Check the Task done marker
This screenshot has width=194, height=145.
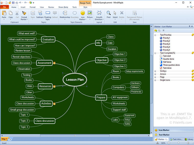coord(161,68)
